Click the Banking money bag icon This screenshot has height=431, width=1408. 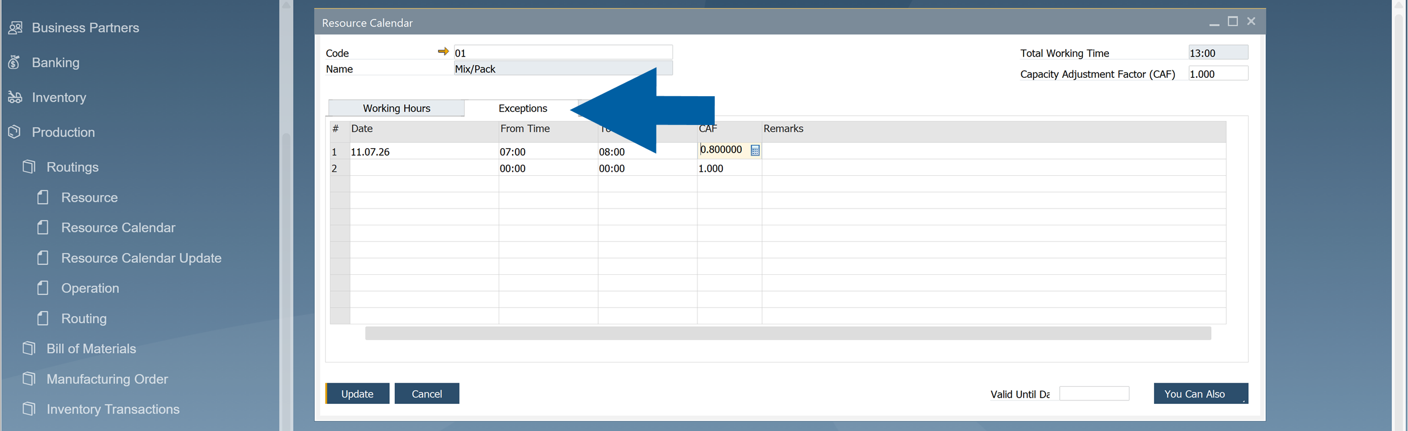click(x=14, y=62)
